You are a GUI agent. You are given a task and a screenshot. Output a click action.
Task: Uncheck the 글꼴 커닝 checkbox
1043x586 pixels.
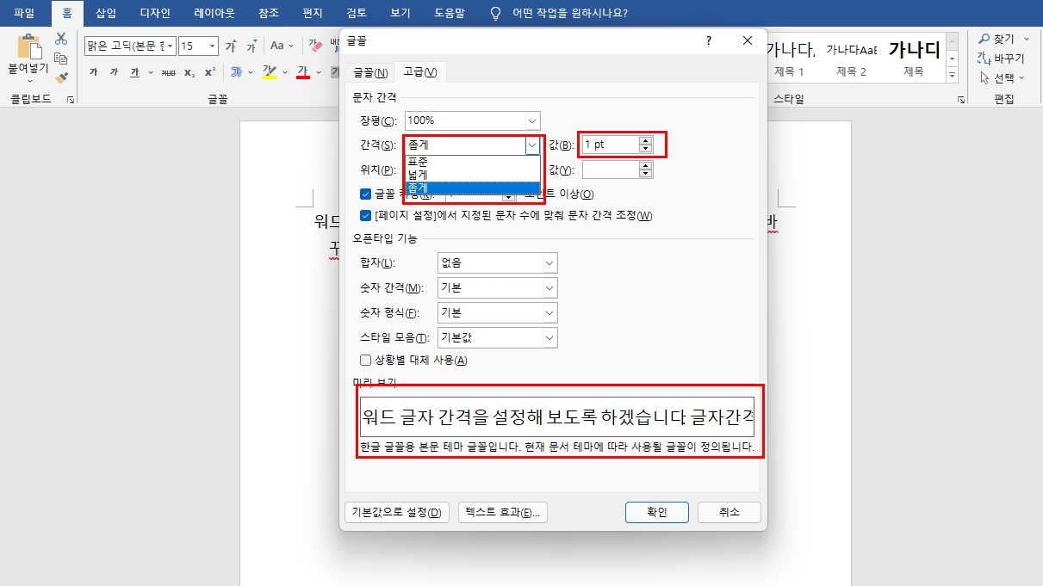point(366,194)
